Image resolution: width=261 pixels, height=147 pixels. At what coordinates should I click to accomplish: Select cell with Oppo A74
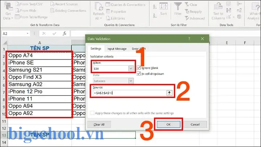40,56
